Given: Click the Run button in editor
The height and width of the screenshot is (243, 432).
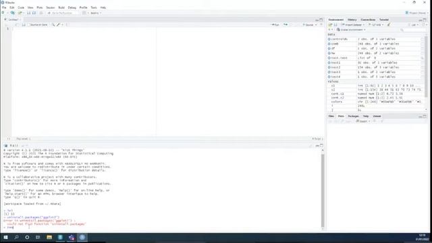Looking at the screenshot, I should coord(275,25).
